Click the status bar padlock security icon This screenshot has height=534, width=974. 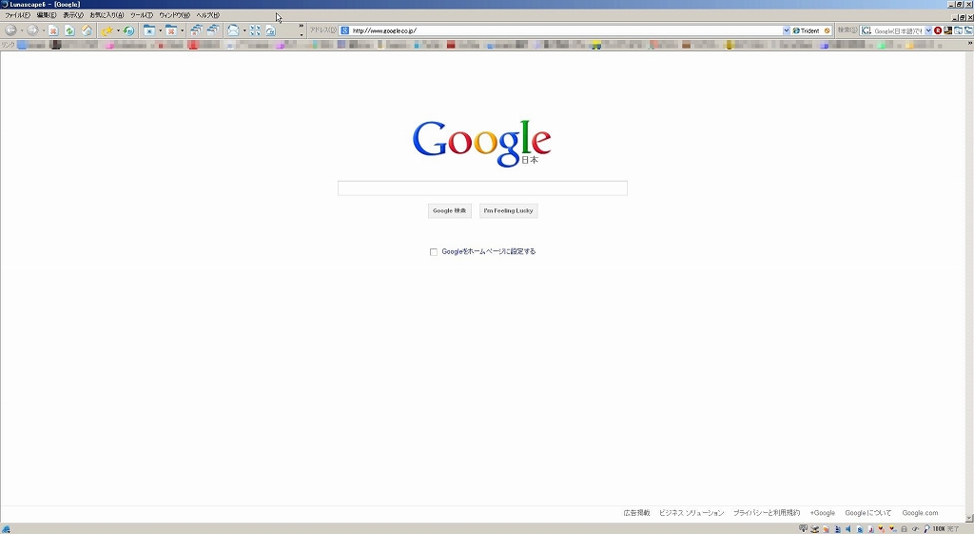pyautogui.click(x=904, y=529)
